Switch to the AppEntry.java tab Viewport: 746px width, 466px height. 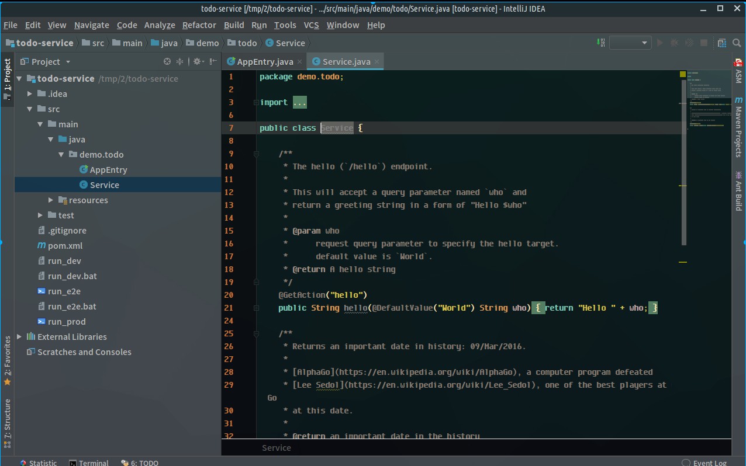tap(263, 61)
